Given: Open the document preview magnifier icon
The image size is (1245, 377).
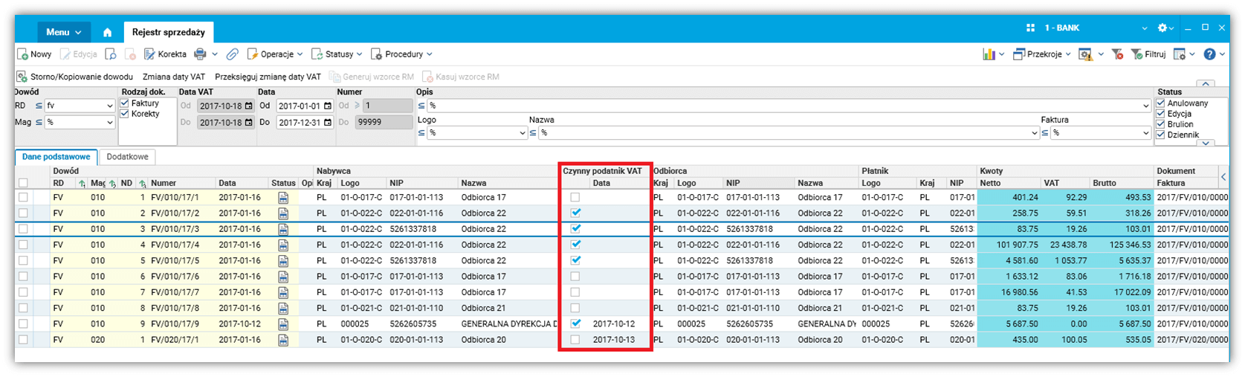Looking at the screenshot, I should 111,54.
